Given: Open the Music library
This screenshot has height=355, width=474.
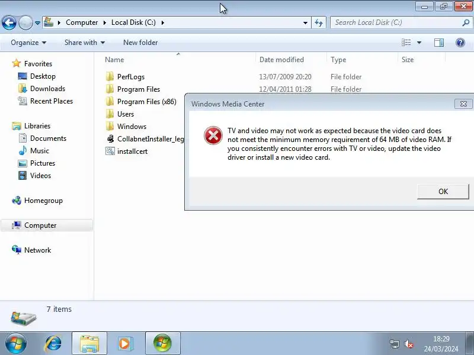Looking at the screenshot, I should click(x=39, y=150).
